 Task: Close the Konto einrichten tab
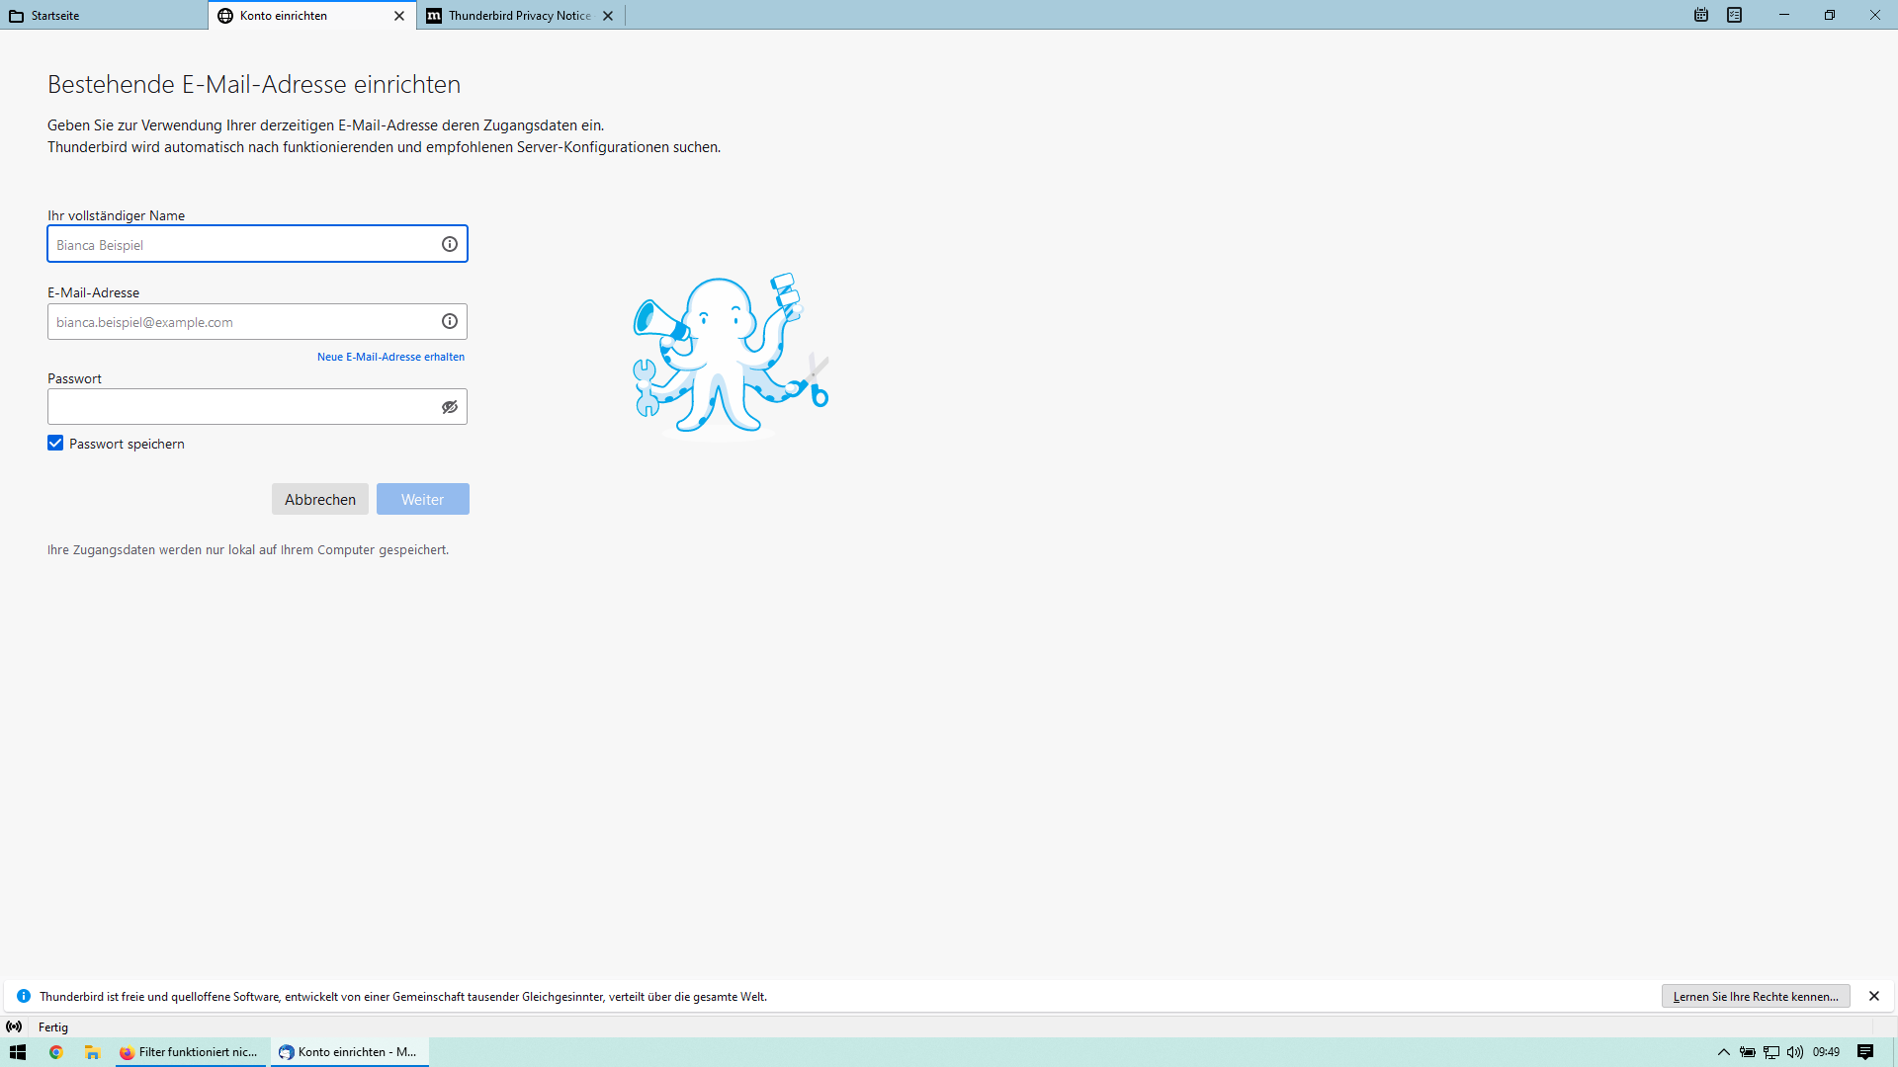(399, 16)
